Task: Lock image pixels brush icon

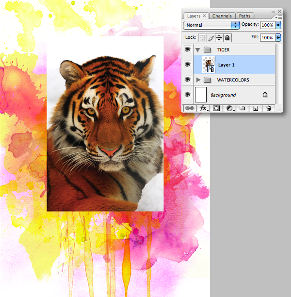Action: [x=211, y=38]
